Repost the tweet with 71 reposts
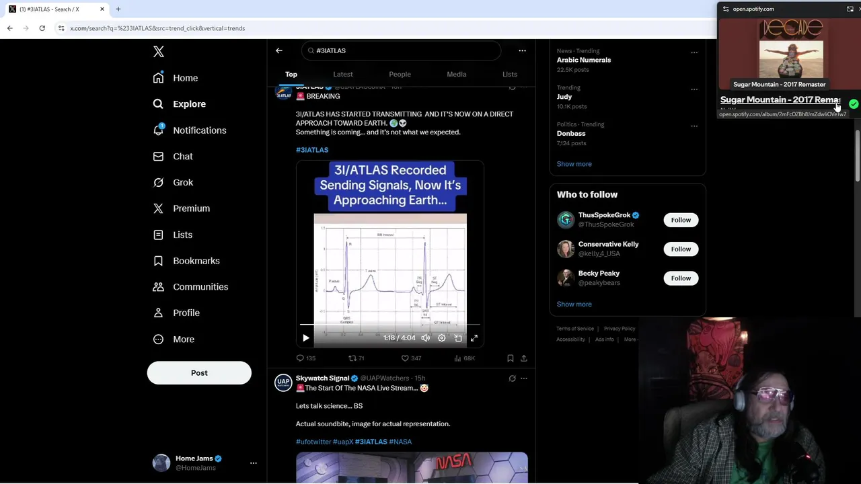This screenshot has width=861, height=484. coord(356,358)
